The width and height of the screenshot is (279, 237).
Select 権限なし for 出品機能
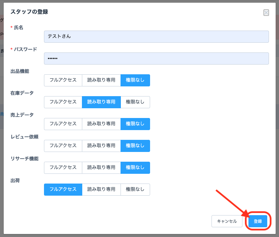coord(135,80)
